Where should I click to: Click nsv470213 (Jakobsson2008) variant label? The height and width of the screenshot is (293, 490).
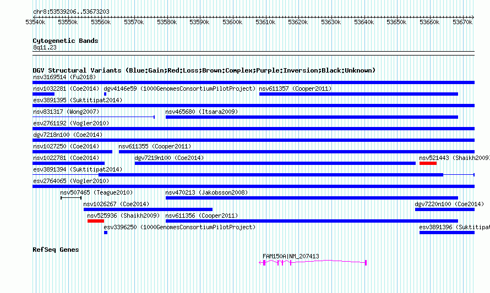click(x=206, y=192)
